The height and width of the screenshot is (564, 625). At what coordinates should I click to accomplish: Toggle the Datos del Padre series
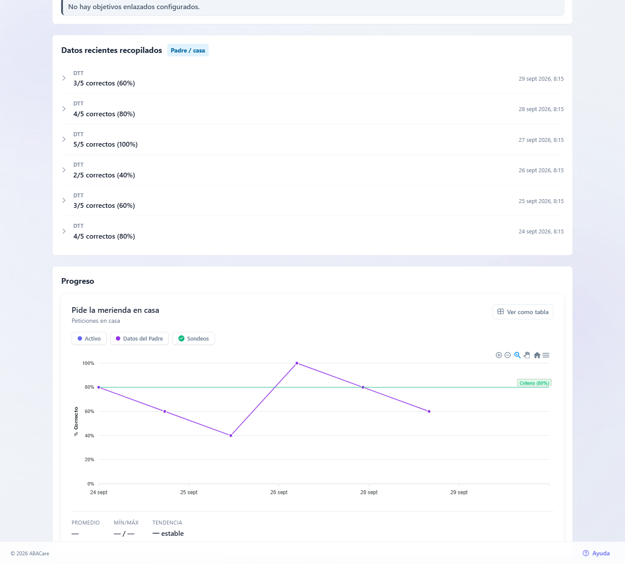pyautogui.click(x=139, y=338)
